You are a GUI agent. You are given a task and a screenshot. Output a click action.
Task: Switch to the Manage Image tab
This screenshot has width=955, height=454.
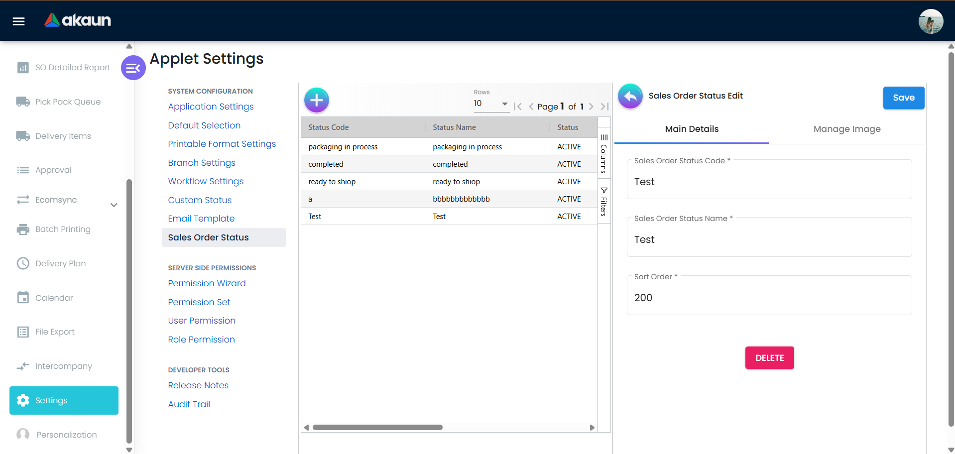pyautogui.click(x=846, y=129)
